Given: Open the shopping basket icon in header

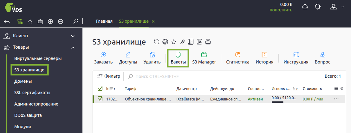Looking at the screenshot, I should click(x=305, y=7).
